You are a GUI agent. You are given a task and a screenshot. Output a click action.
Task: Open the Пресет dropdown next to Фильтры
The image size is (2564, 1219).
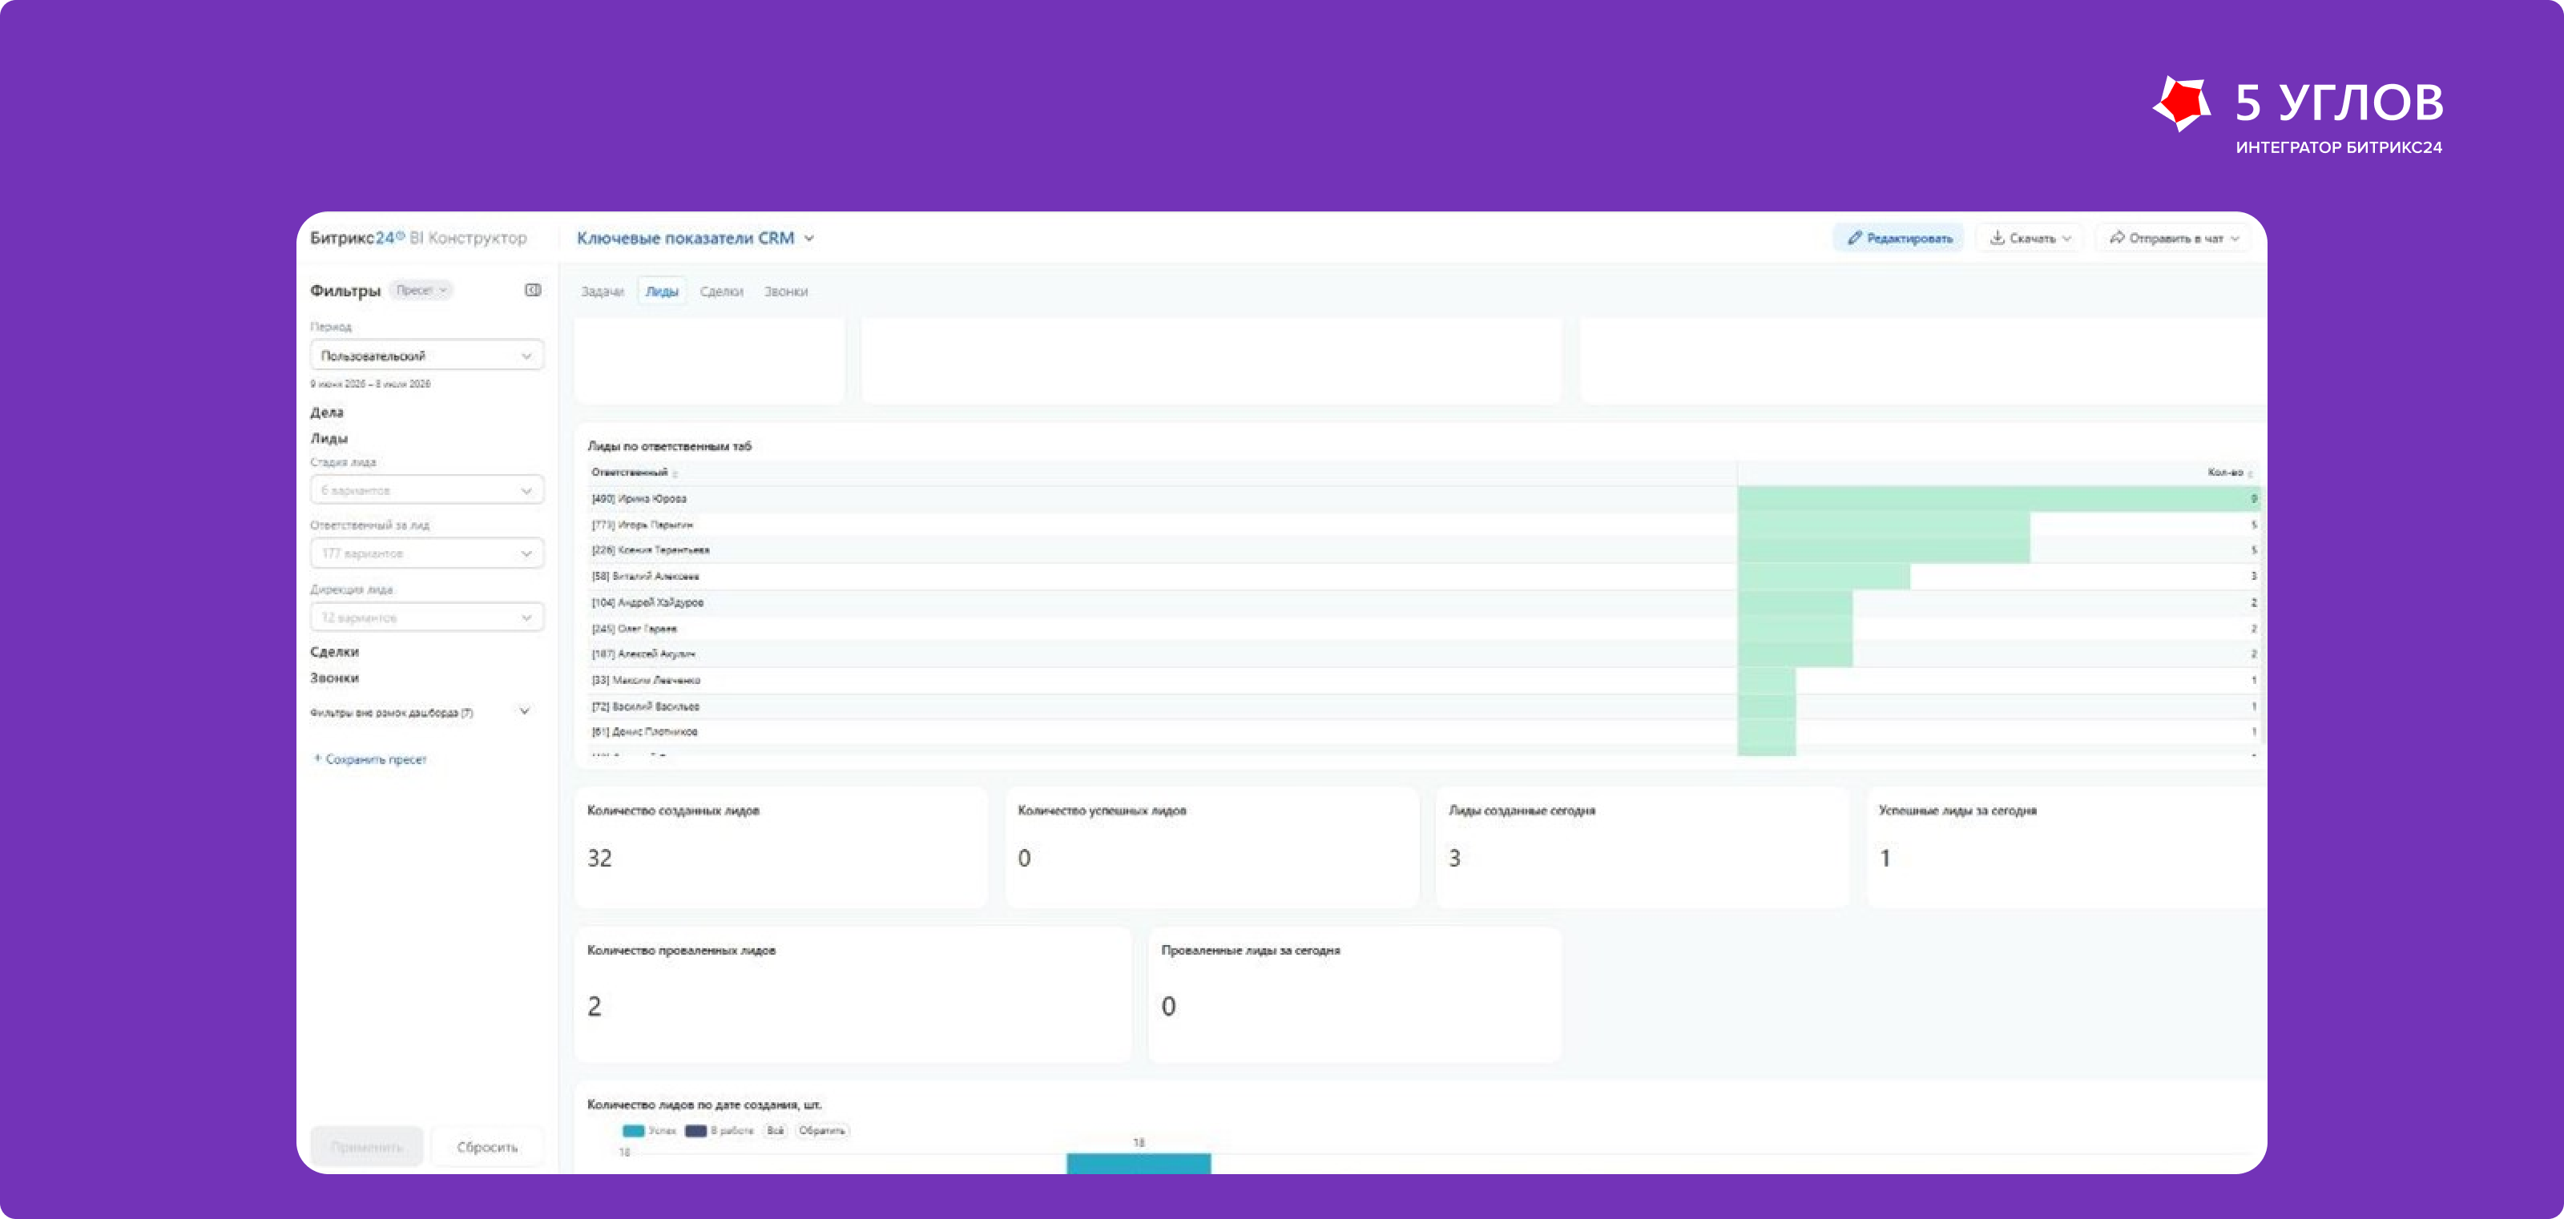pos(421,291)
